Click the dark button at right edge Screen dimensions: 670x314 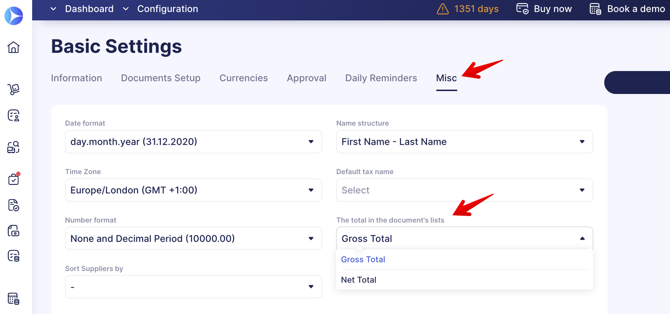tap(637, 82)
